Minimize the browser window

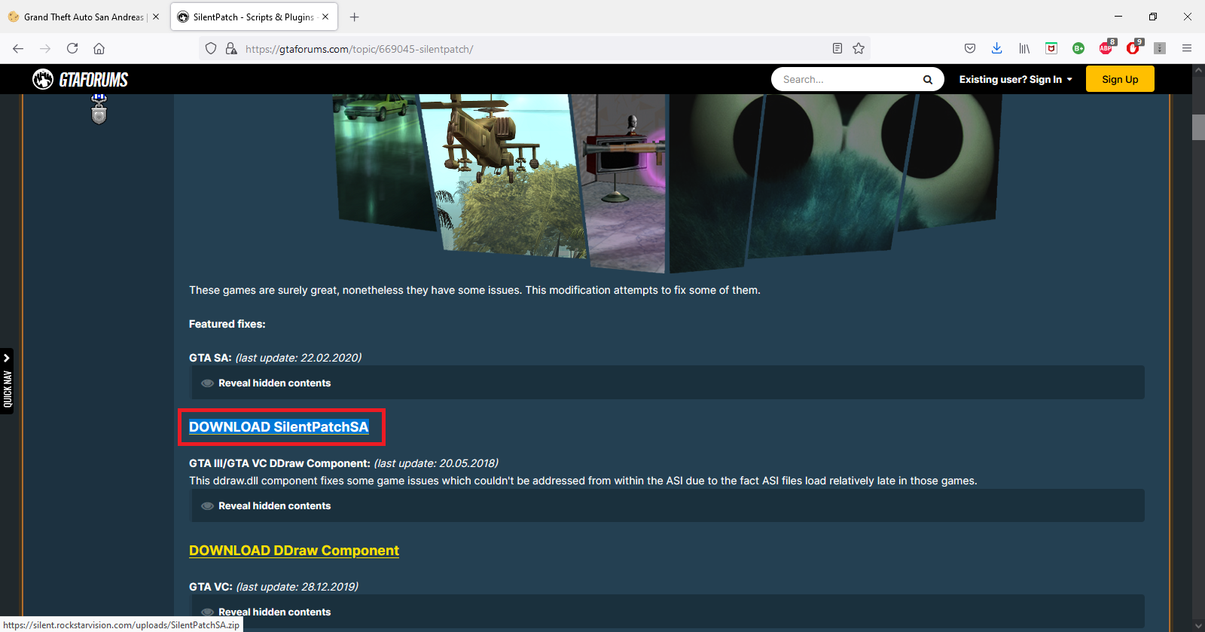(1118, 17)
